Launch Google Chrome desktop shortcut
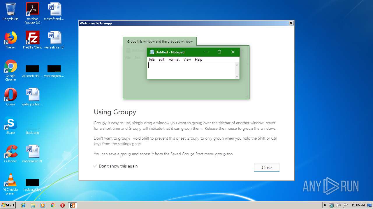373x209 pixels. tap(10, 70)
